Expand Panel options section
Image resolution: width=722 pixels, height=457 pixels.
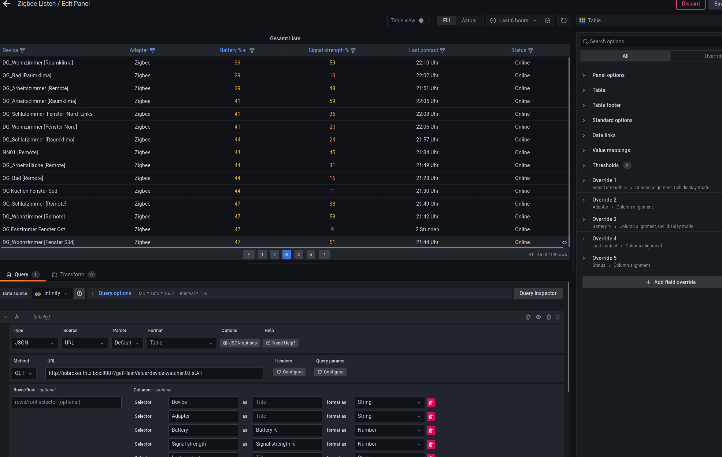click(608, 75)
